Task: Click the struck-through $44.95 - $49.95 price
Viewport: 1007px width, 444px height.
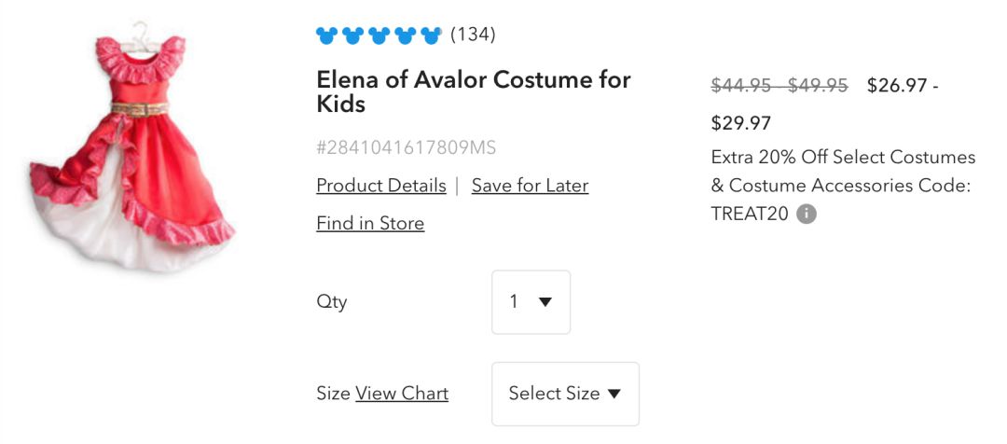Action: point(779,86)
